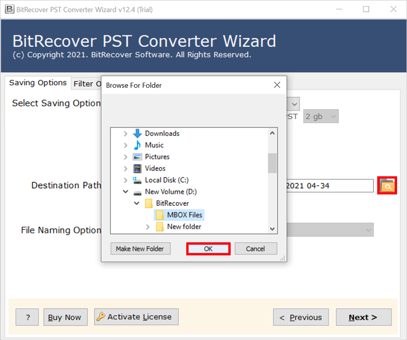
Task: Select the New folder folder icon
Action: point(161,227)
